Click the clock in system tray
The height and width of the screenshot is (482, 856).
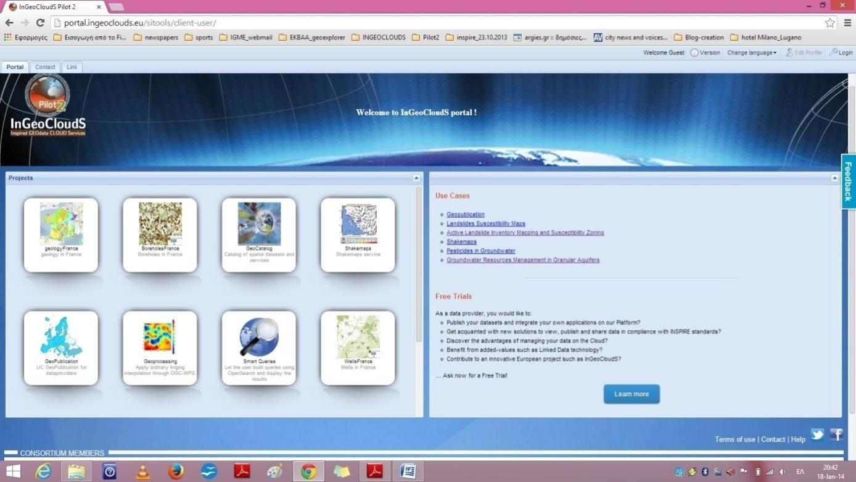(x=830, y=472)
